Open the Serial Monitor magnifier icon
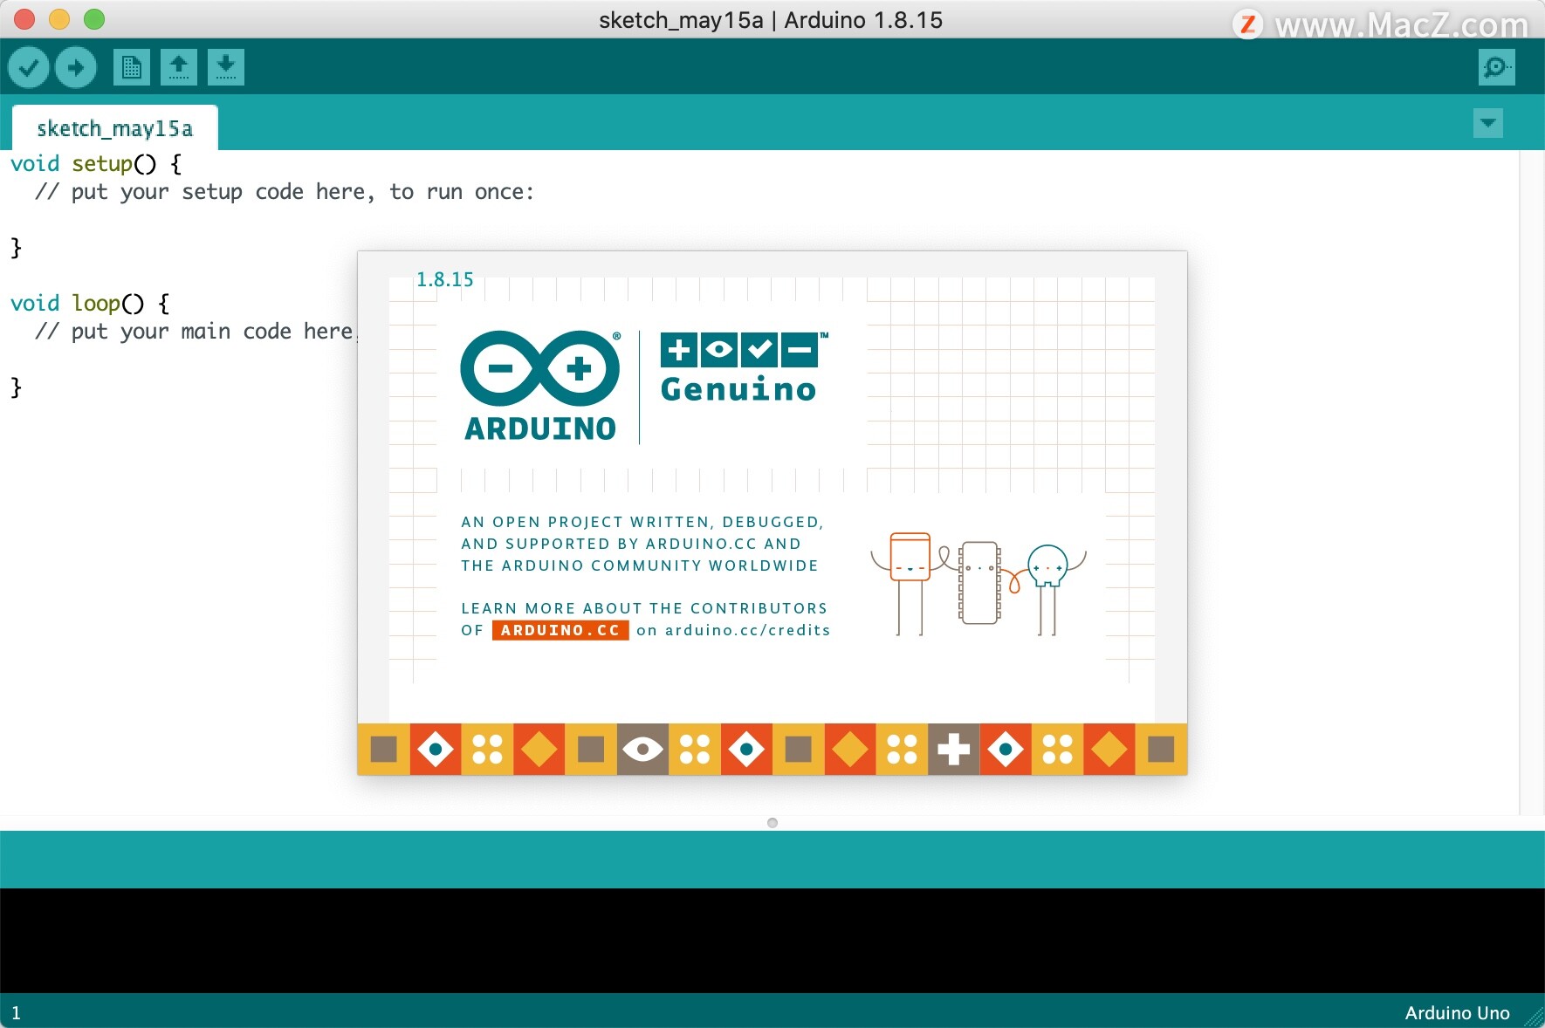1545x1028 pixels. pos(1497,67)
